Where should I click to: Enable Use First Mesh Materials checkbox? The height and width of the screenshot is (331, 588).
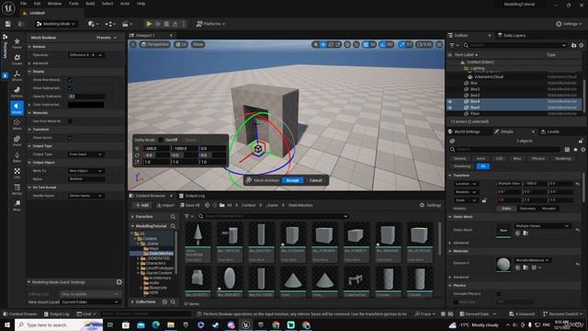(x=70, y=121)
